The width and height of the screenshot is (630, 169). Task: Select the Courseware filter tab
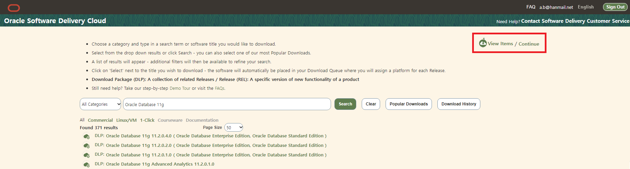pos(170,120)
